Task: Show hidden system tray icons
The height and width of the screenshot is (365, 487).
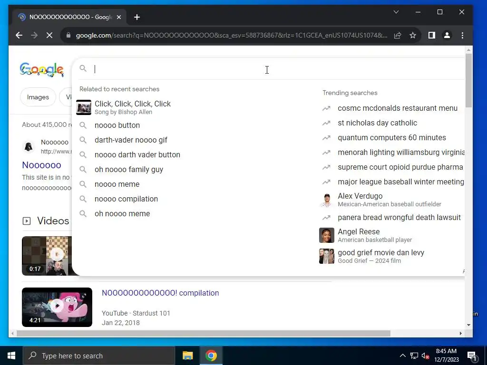Action: [x=402, y=355]
